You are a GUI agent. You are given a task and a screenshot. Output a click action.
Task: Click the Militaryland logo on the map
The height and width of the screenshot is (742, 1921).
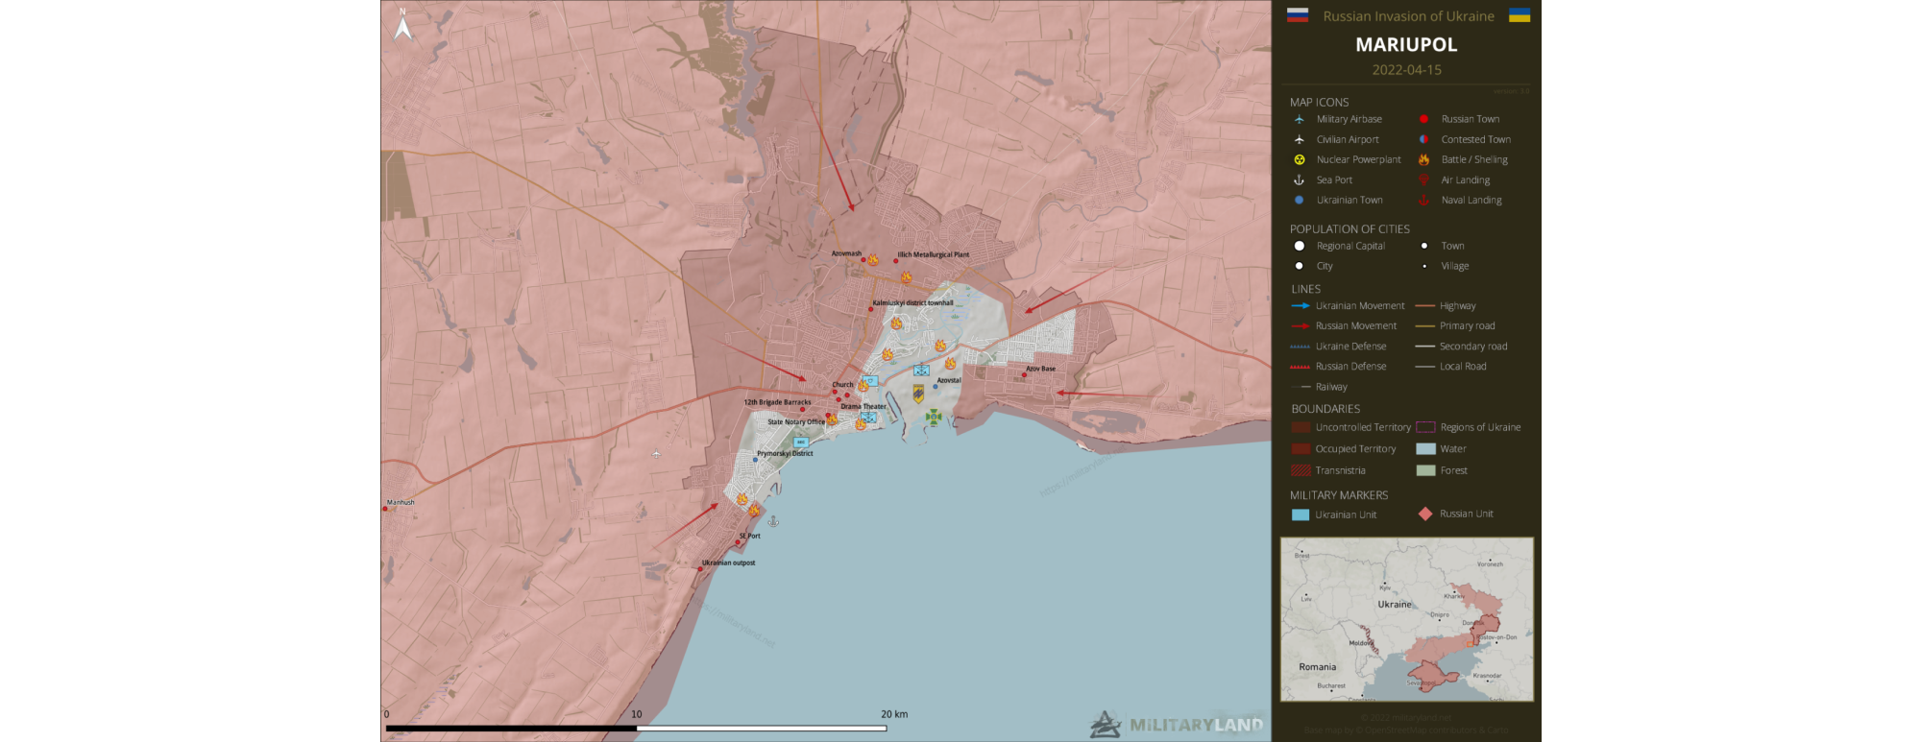(1177, 724)
